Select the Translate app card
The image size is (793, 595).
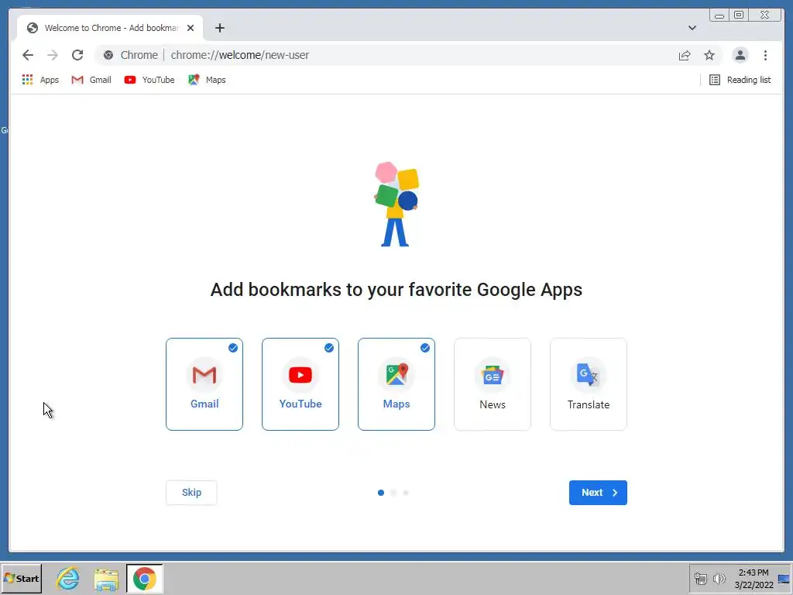coord(589,384)
